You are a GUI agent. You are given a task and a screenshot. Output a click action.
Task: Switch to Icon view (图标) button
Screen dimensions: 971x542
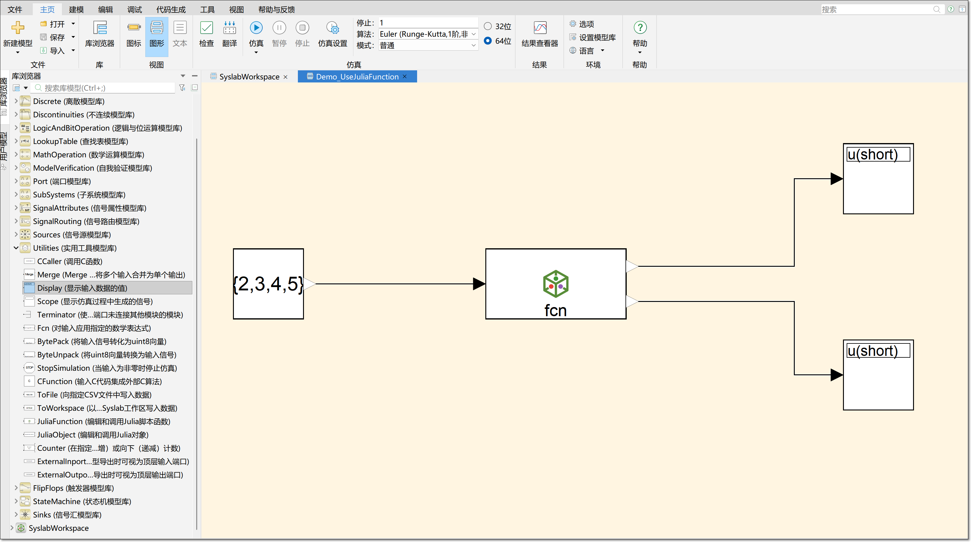(x=133, y=28)
